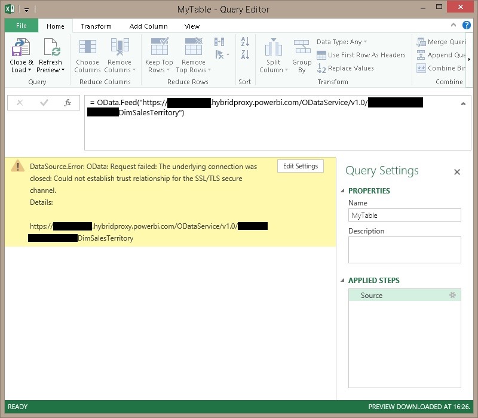Click the Excel logo in title bar
This screenshot has width=478, height=418.
coord(10,9)
